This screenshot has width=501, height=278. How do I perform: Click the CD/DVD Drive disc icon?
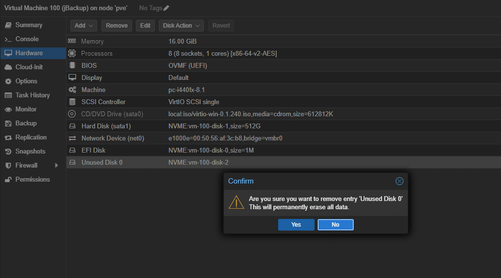[72, 114]
